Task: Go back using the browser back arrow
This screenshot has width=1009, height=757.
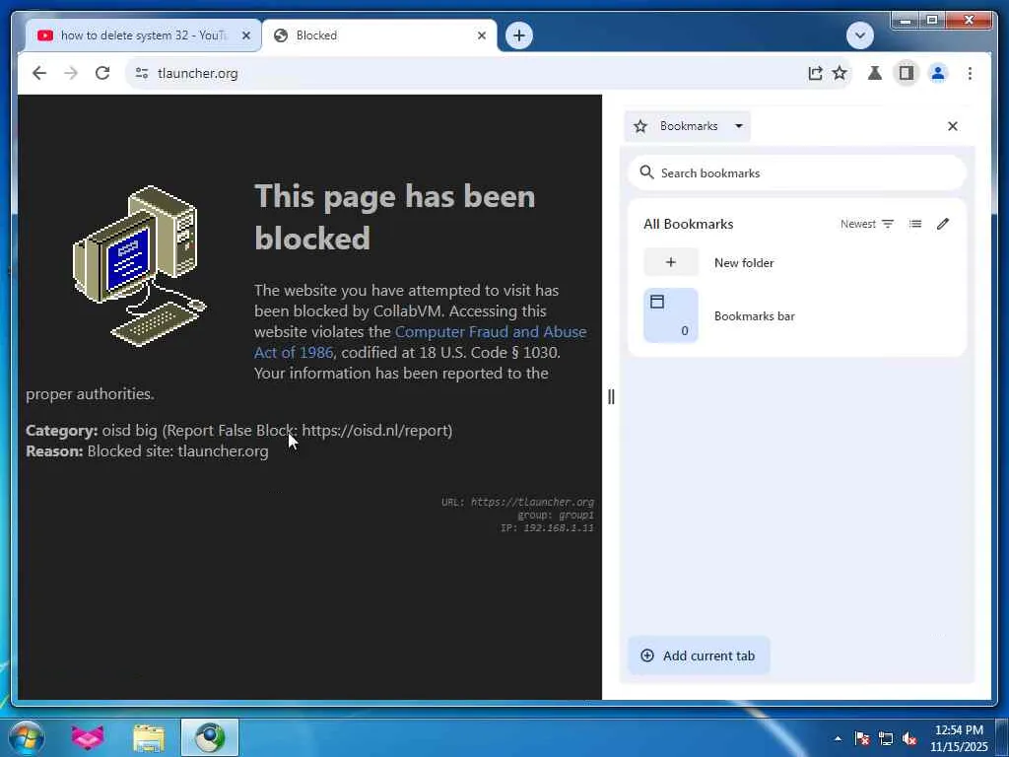Action: (x=39, y=73)
